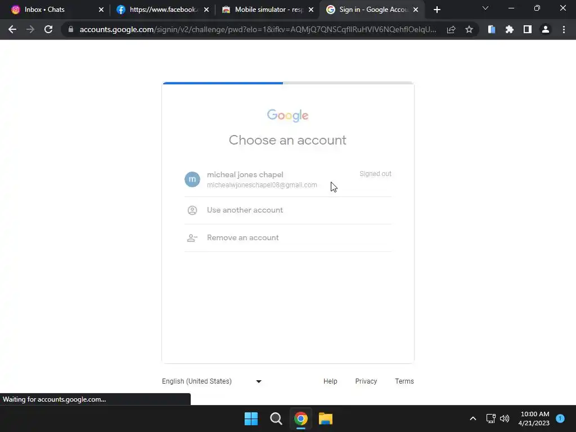576x432 pixels.
Task: Share this page using the share icon
Action: [x=451, y=29]
